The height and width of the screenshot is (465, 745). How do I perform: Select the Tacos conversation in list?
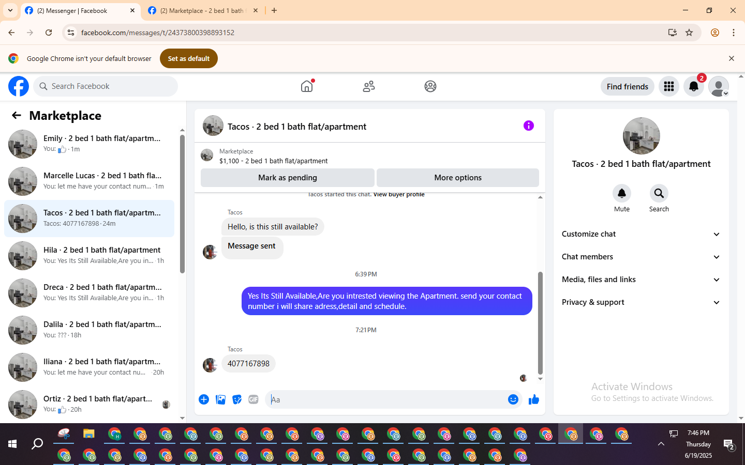point(89,219)
